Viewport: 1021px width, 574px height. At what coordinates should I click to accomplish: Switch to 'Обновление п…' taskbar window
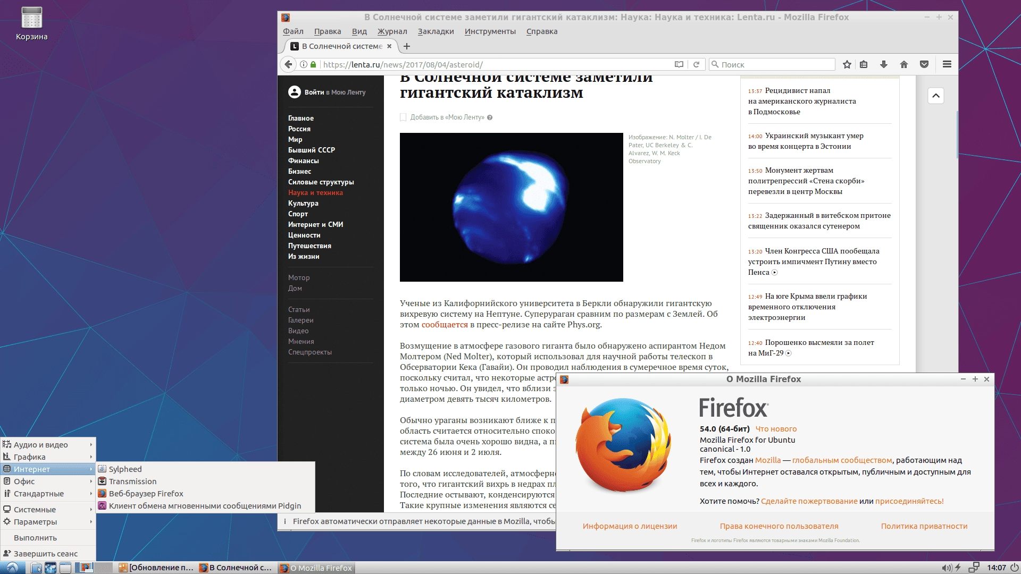pos(156,568)
